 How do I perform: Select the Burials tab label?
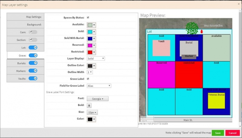(x=21, y=63)
